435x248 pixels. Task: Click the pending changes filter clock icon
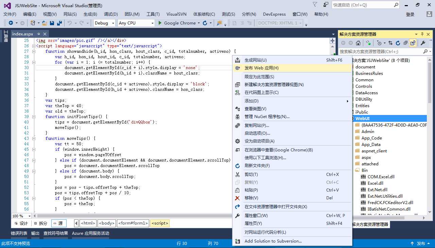(379, 43)
